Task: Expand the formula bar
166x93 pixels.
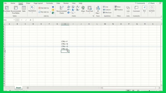Action: 161,20
